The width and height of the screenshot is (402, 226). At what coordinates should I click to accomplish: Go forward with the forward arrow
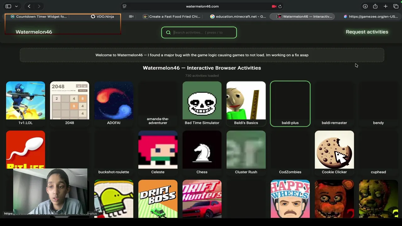pyautogui.click(x=39, y=6)
